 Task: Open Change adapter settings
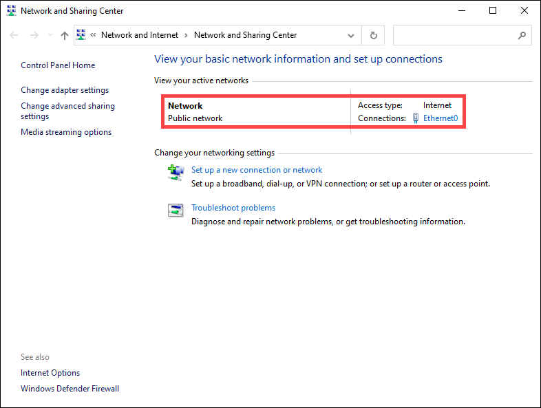click(x=65, y=90)
